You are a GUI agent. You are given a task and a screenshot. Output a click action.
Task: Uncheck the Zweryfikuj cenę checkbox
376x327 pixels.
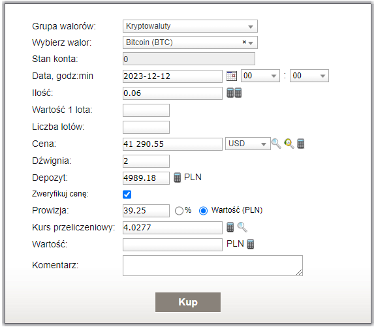pyautogui.click(x=127, y=195)
